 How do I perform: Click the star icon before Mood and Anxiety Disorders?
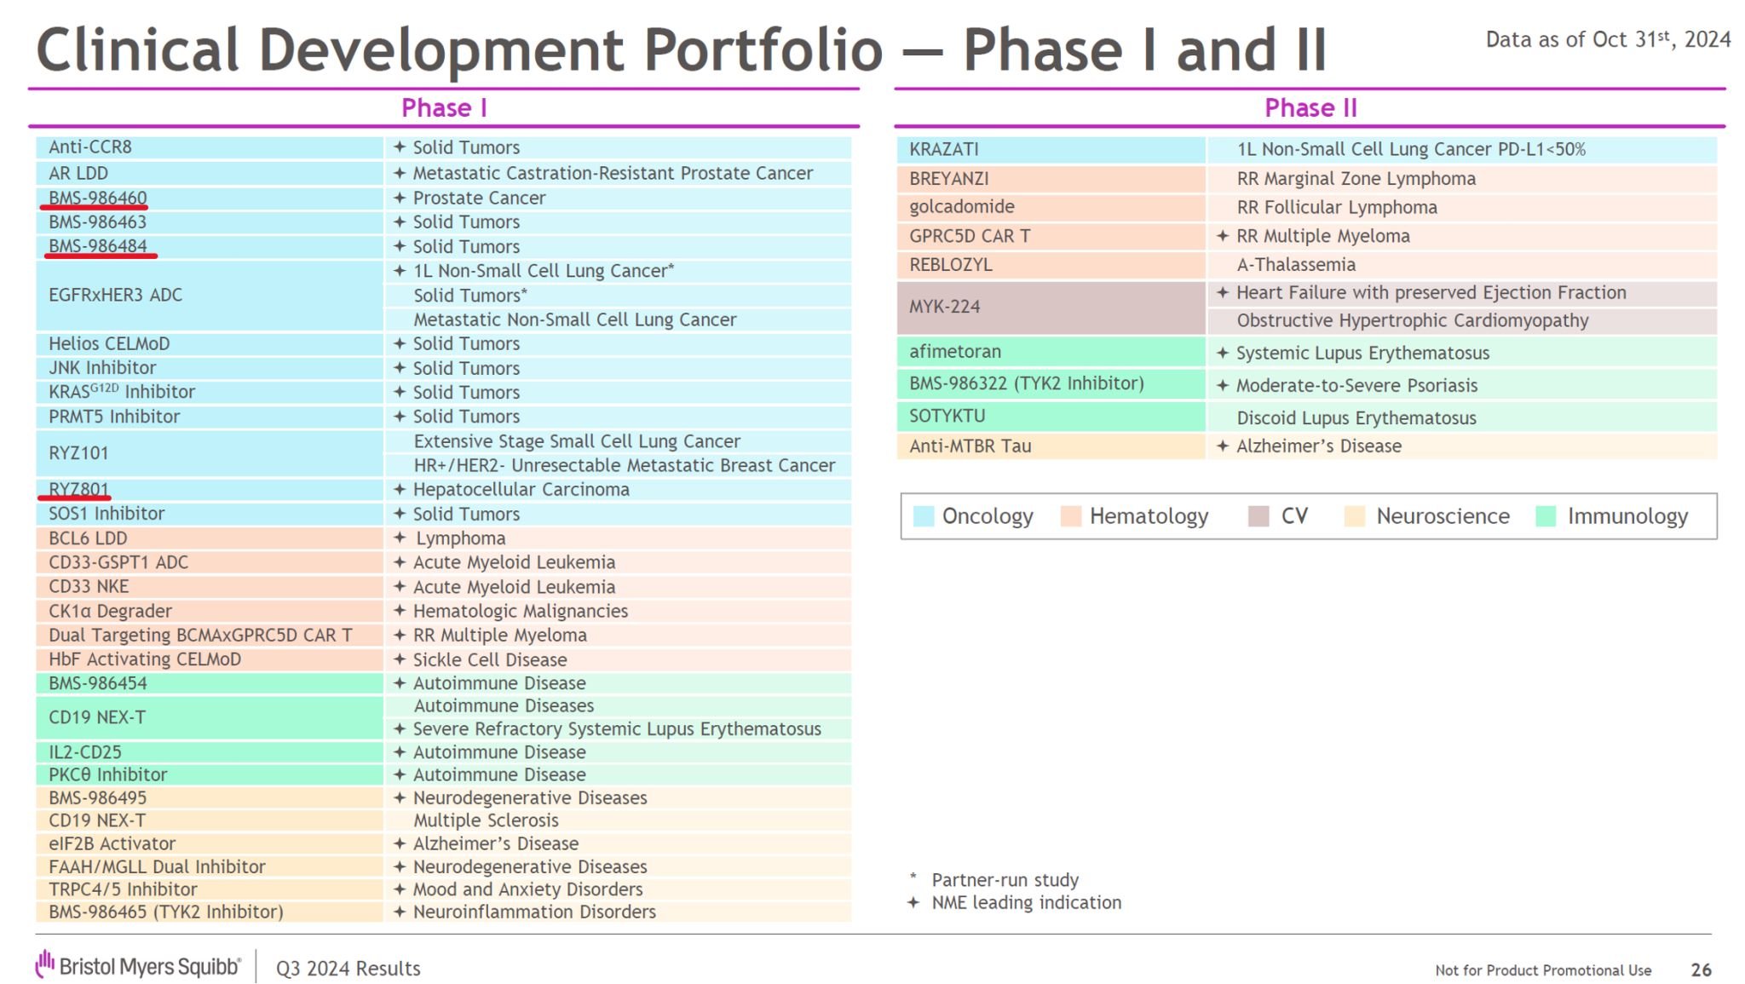pyautogui.click(x=399, y=889)
